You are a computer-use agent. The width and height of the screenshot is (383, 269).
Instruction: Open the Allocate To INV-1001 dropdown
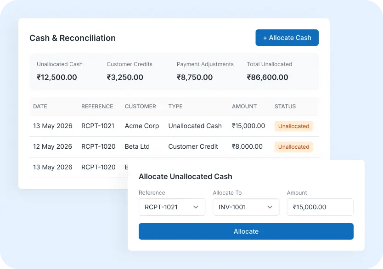(246, 207)
